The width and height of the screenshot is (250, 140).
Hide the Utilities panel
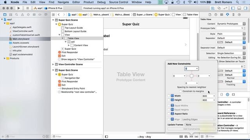pos(245,8)
